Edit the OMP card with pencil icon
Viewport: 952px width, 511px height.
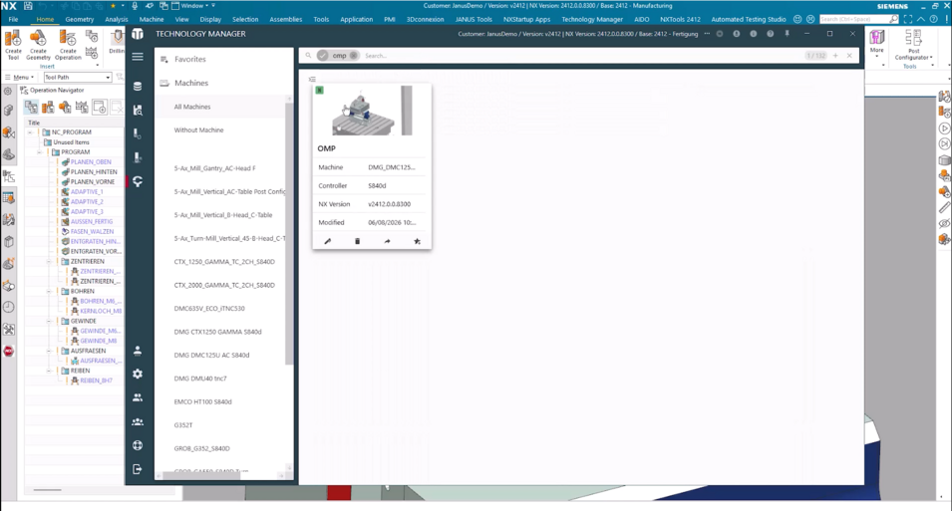click(x=328, y=241)
